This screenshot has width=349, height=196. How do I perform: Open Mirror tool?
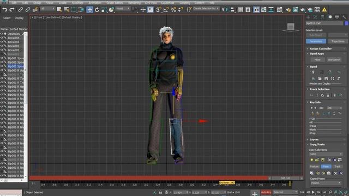coord(225,10)
